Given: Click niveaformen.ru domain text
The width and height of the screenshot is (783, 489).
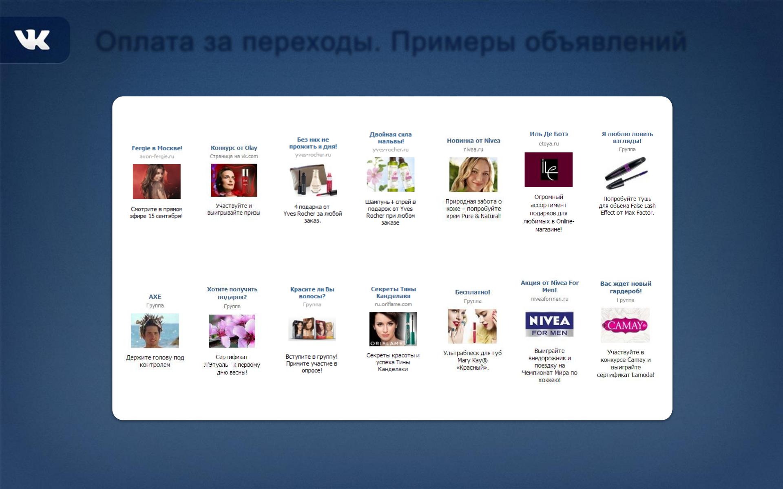Looking at the screenshot, I should (549, 299).
